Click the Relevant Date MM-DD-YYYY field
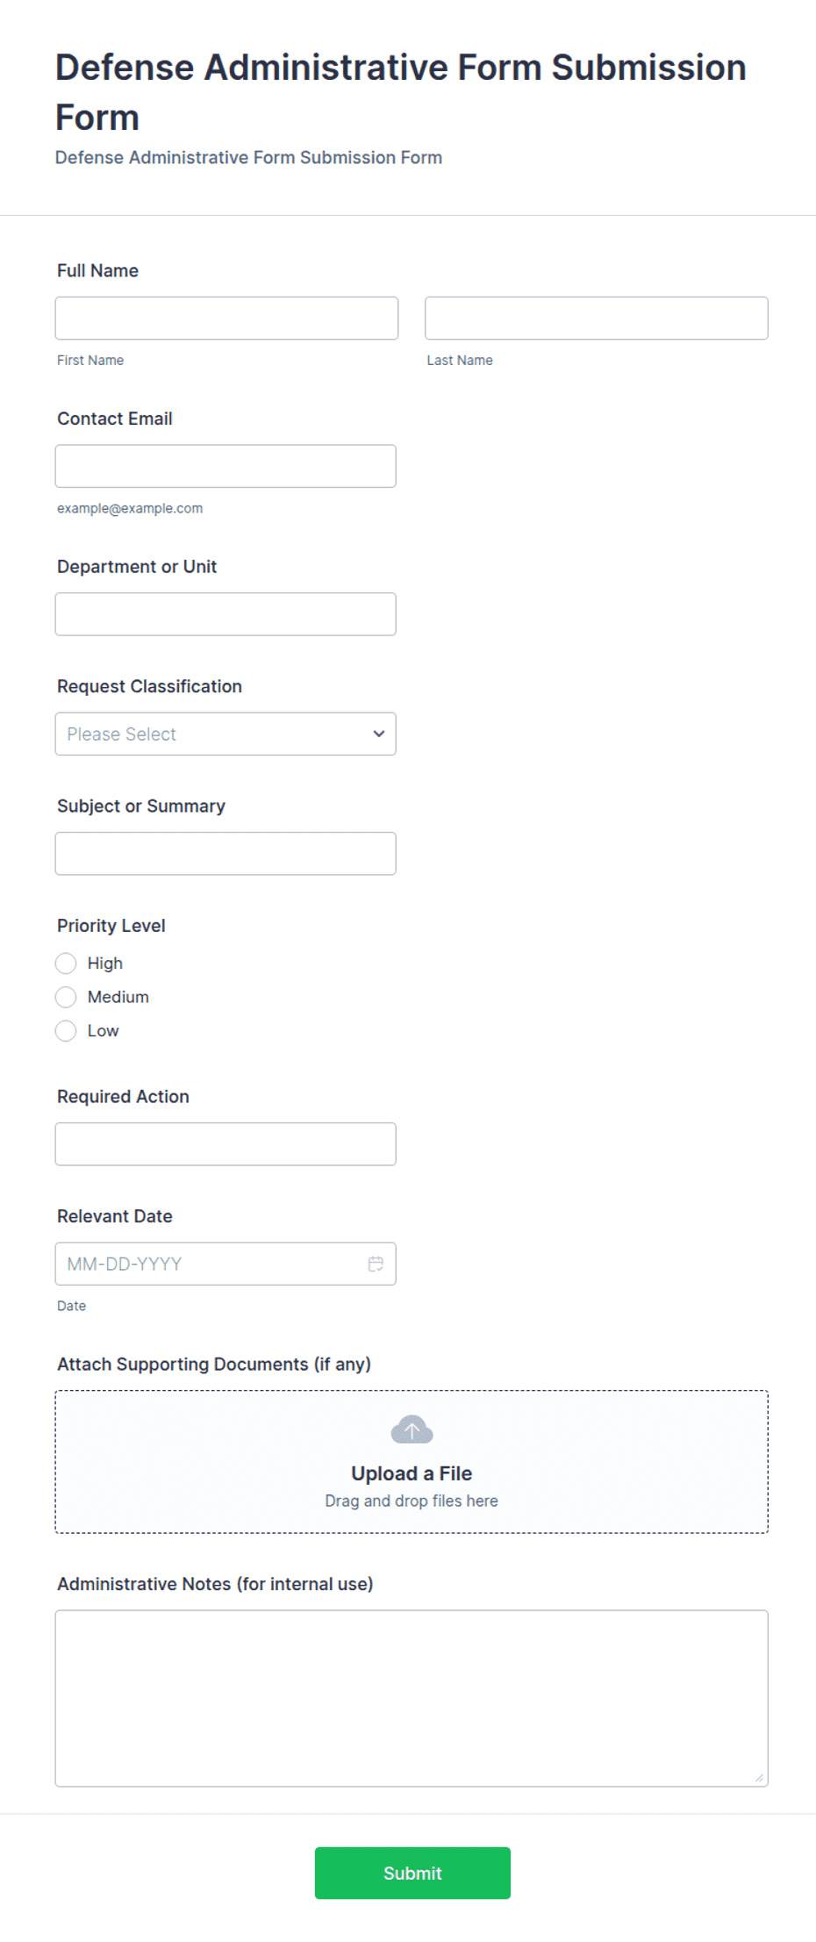The height and width of the screenshot is (1942, 816). click(225, 1264)
